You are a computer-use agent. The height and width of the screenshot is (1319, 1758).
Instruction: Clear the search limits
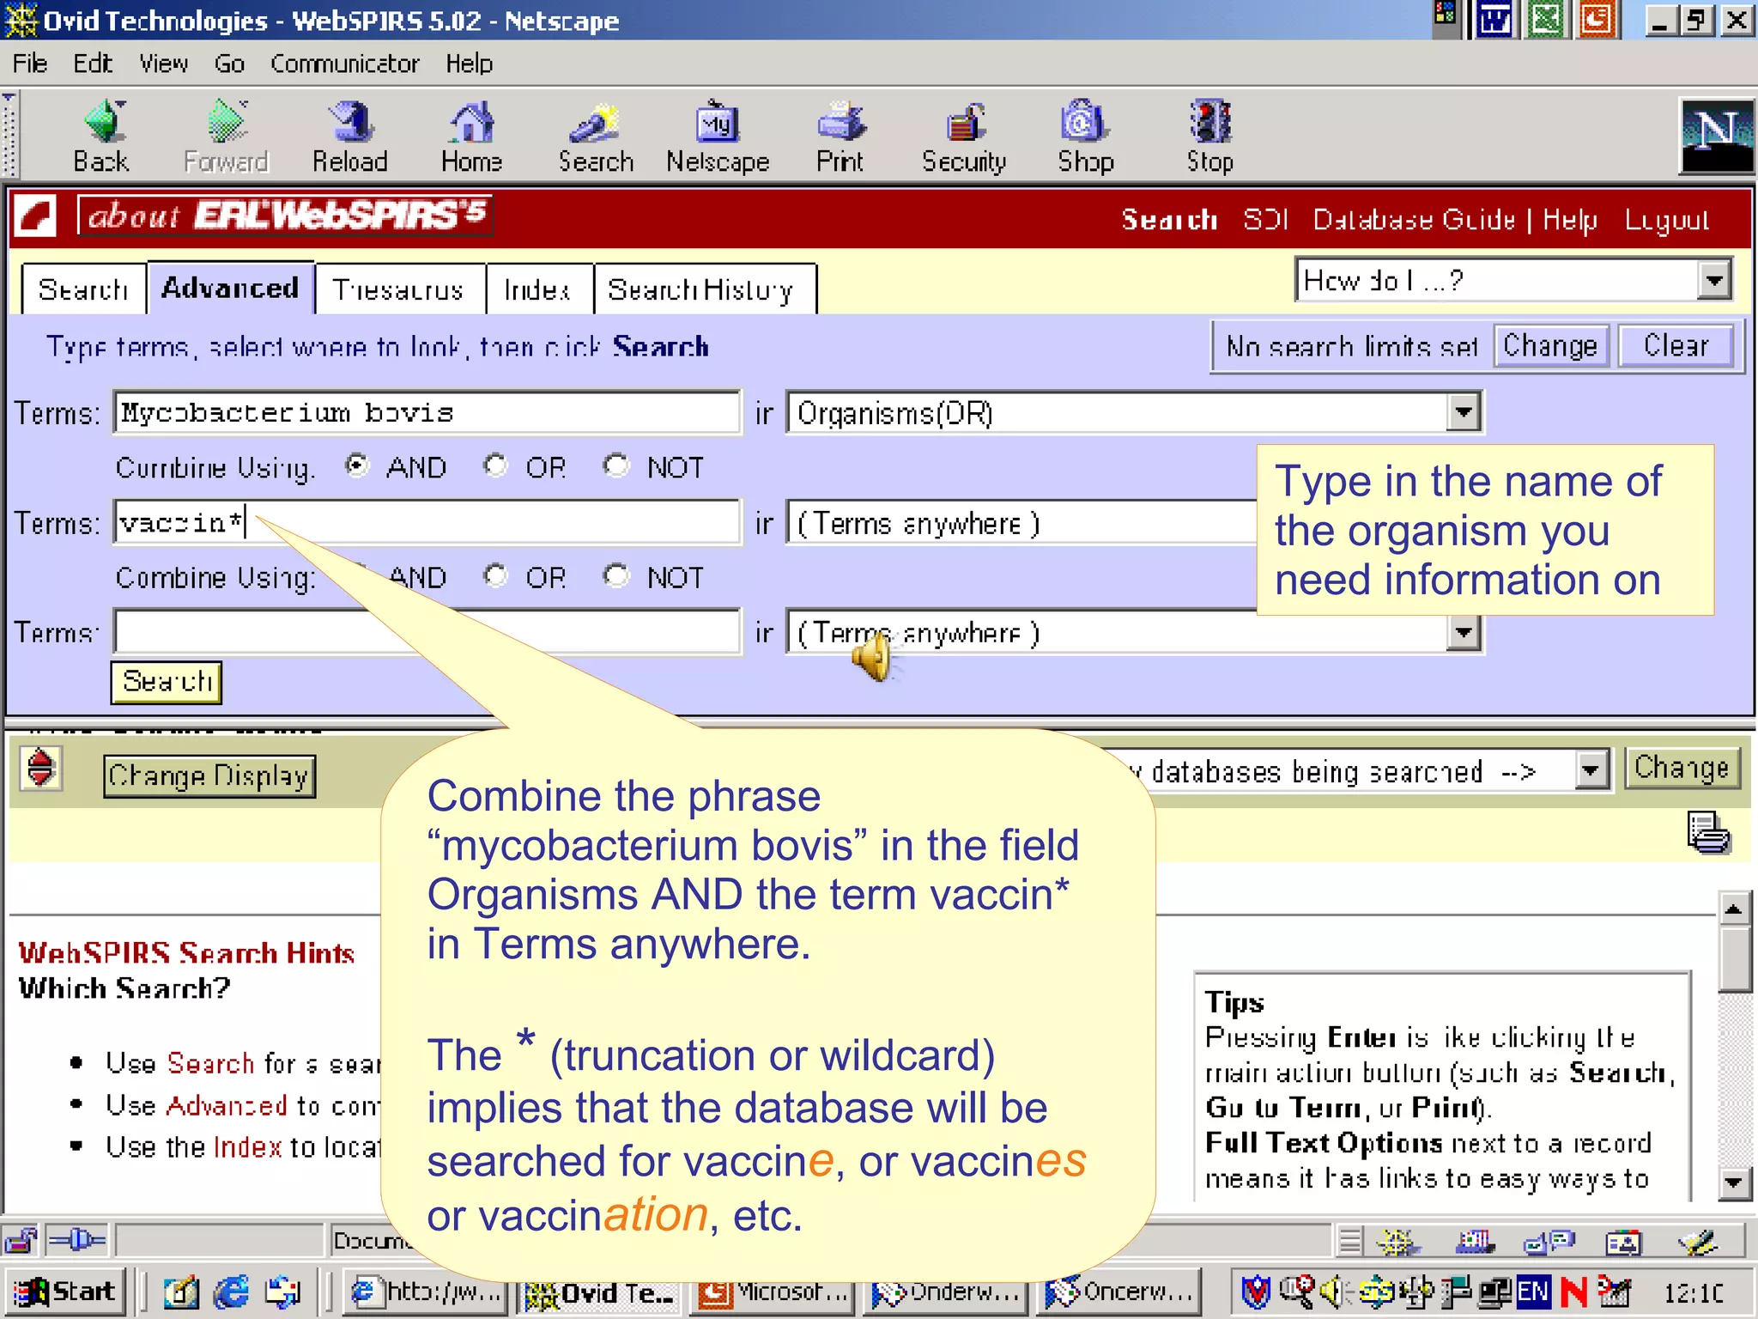1676,346
